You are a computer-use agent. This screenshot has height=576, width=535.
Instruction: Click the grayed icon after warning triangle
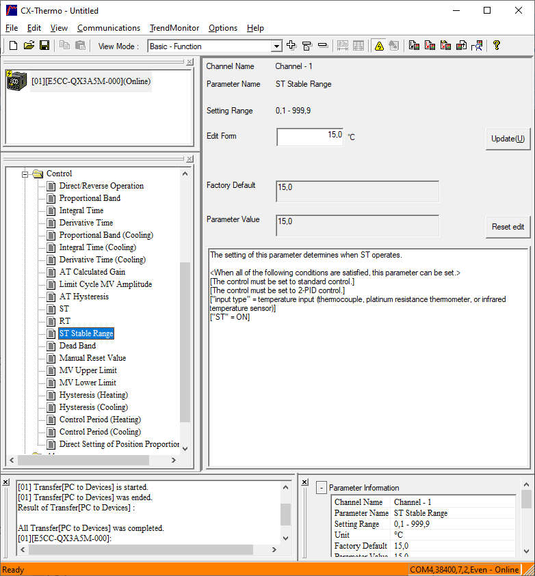[394, 46]
